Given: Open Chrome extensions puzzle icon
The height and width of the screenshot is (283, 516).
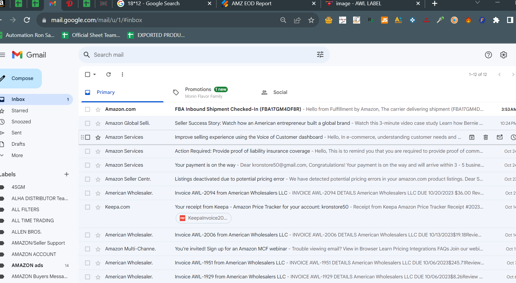Looking at the screenshot, I should (496, 20).
